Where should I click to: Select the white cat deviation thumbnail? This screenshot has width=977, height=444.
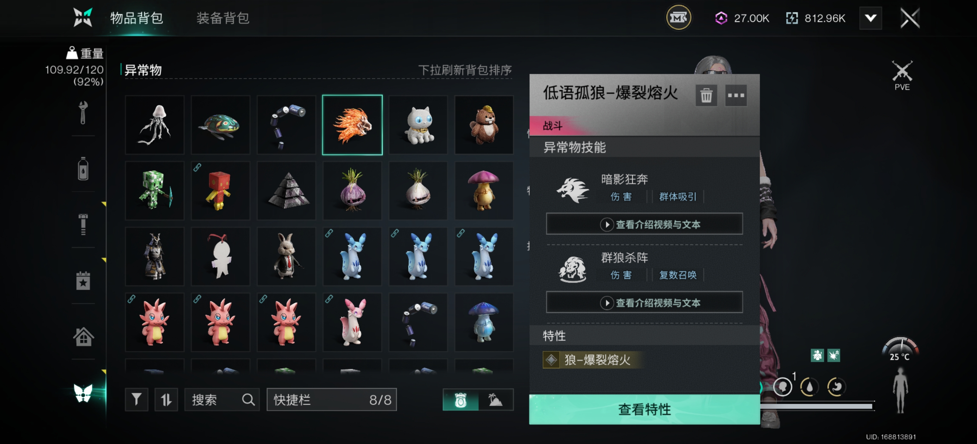418,125
